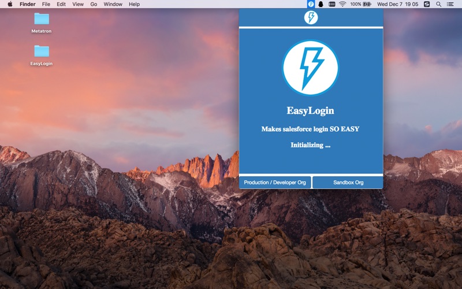The width and height of the screenshot is (462, 289).
Task: Open the Help menu
Action: (x=134, y=4)
